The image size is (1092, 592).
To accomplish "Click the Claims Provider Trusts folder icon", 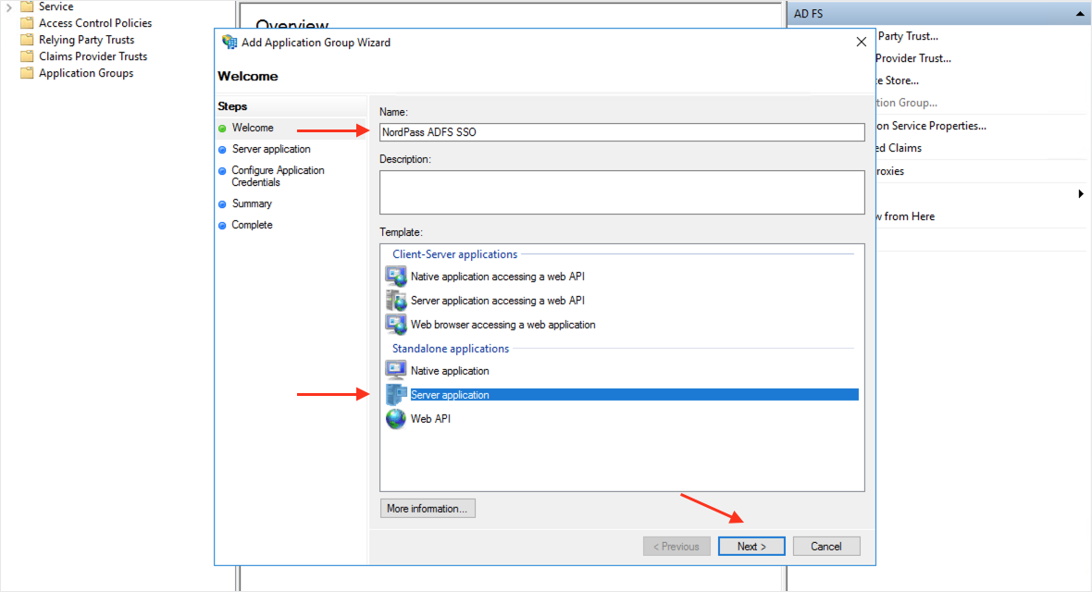I will click(x=27, y=56).
